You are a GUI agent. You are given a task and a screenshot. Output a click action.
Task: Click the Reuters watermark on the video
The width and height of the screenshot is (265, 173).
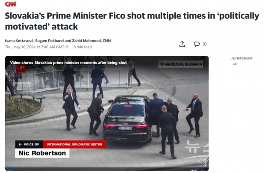click(23, 83)
